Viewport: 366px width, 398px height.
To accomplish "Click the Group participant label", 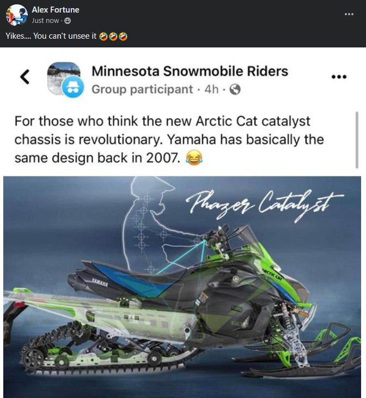I will [142, 89].
